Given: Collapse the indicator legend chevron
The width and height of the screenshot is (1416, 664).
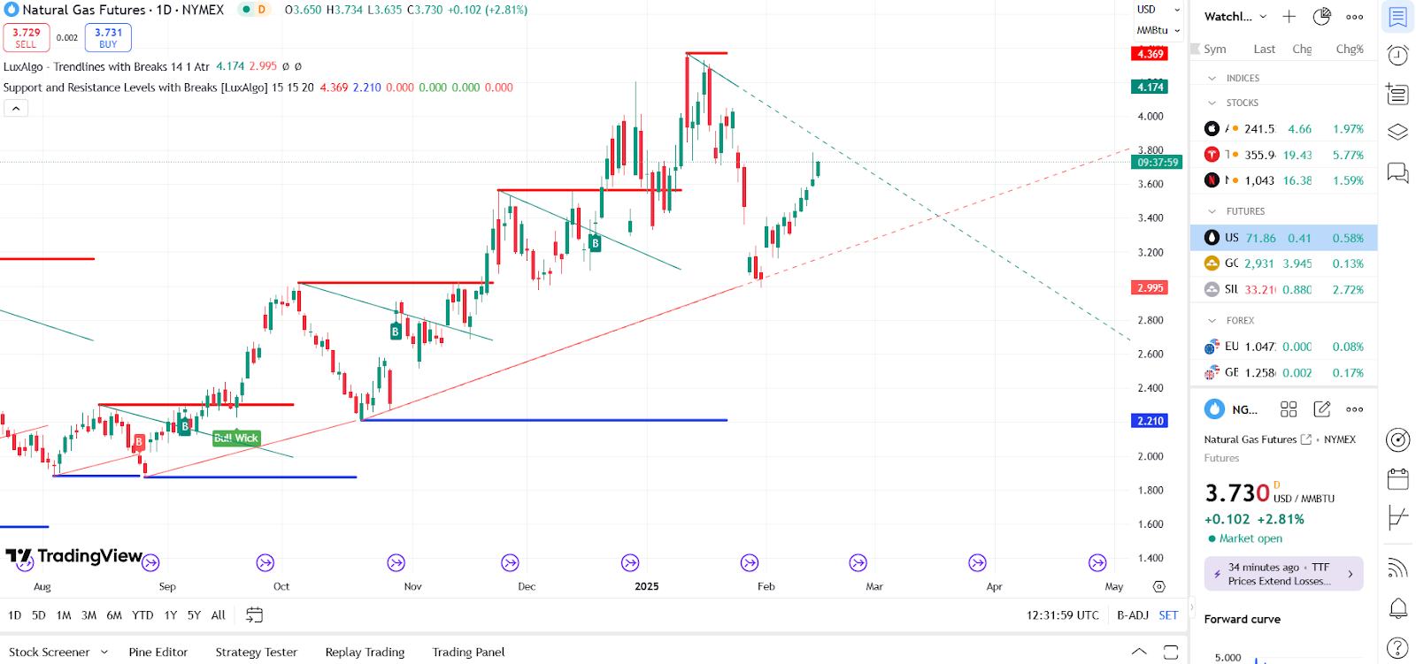Looking at the screenshot, I should 16,108.
